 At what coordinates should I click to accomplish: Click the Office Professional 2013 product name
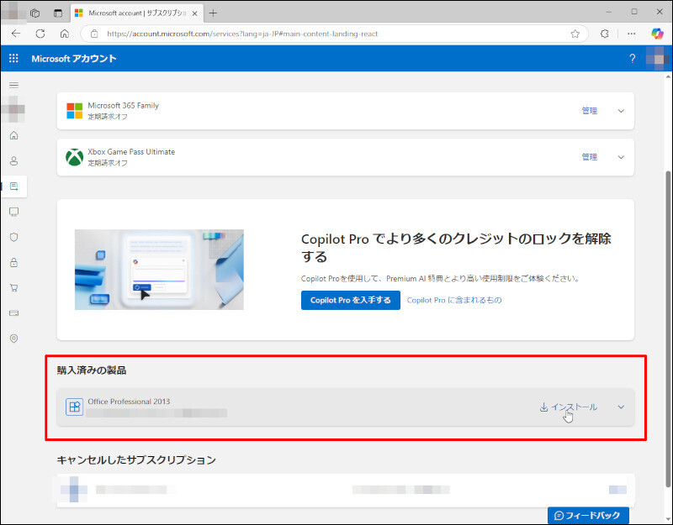click(129, 402)
